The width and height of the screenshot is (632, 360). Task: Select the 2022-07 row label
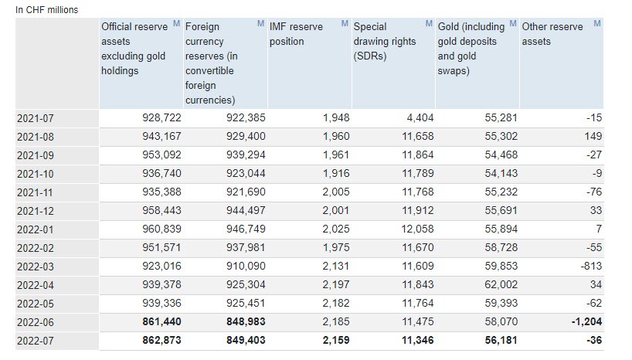click(x=34, y=340)
